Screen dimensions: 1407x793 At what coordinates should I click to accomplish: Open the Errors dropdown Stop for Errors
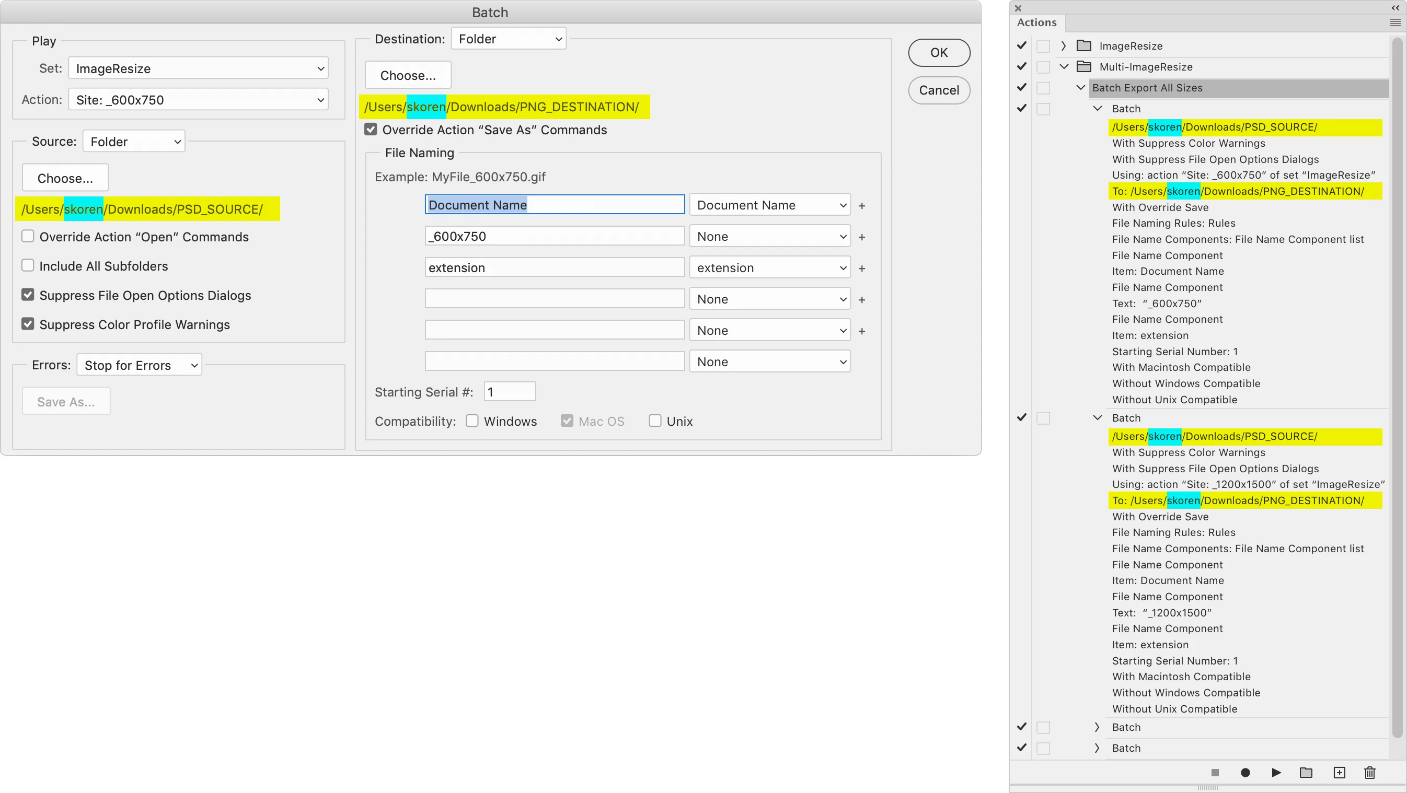[x=139, y=365]
